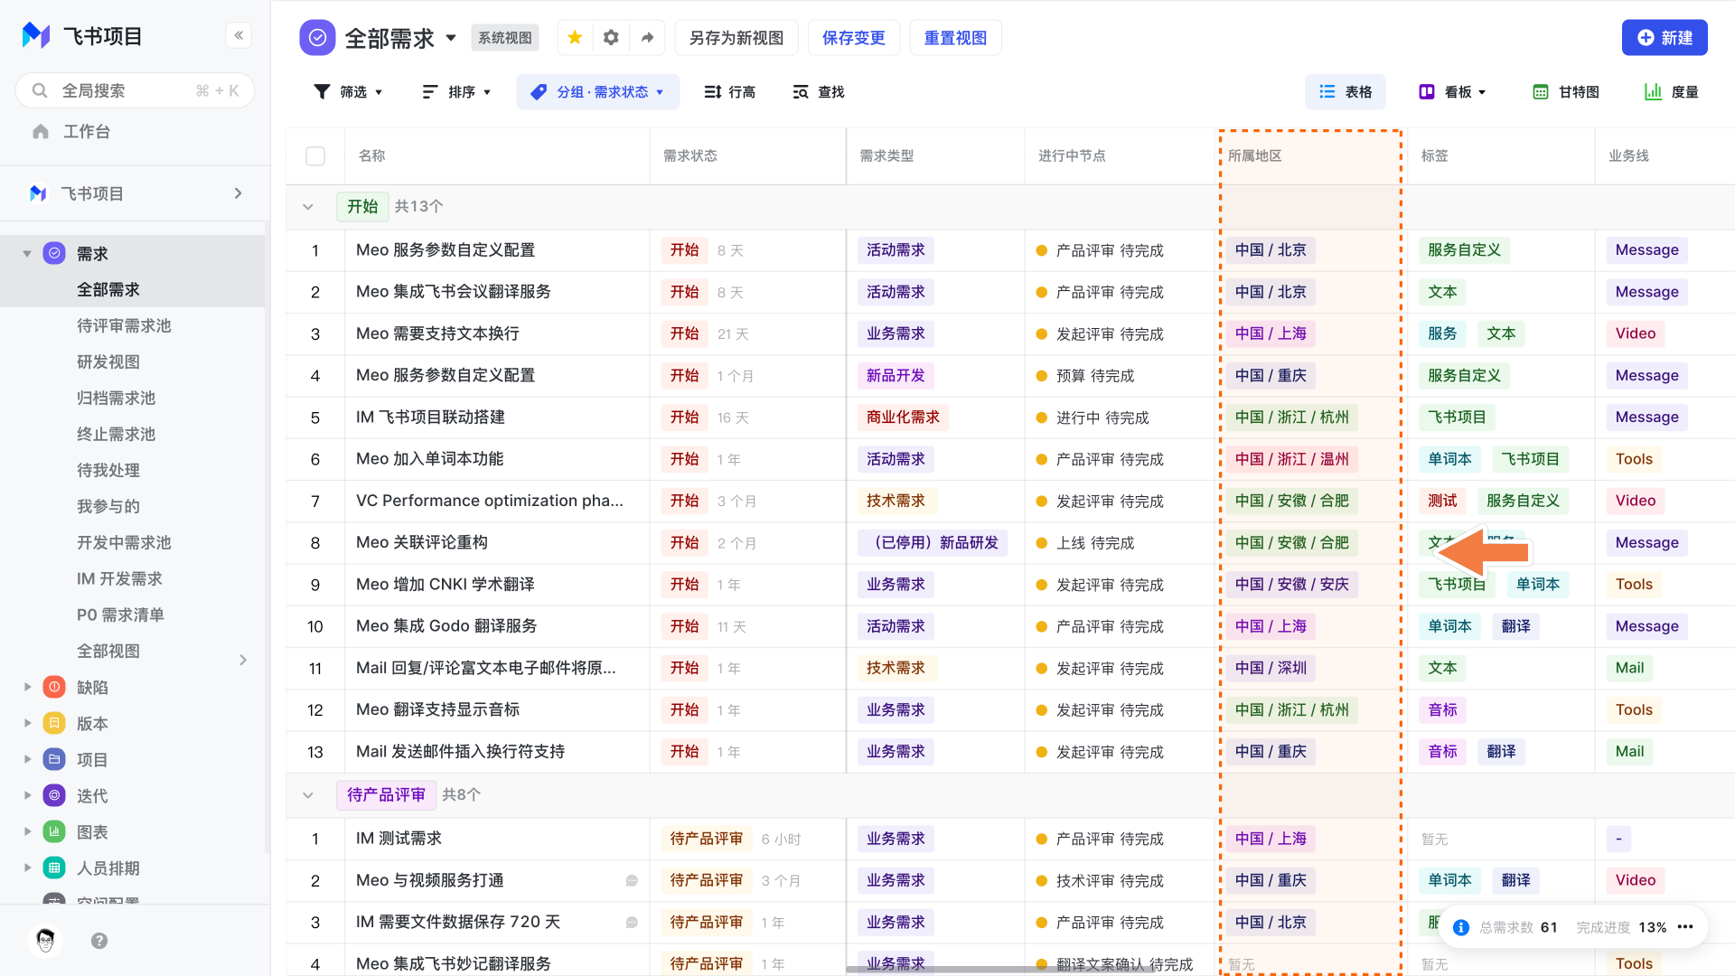
Task: Open the user avatar profile
Action: click(45, 941)
